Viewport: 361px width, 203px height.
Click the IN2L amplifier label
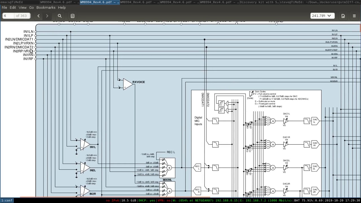pos(93,170)
